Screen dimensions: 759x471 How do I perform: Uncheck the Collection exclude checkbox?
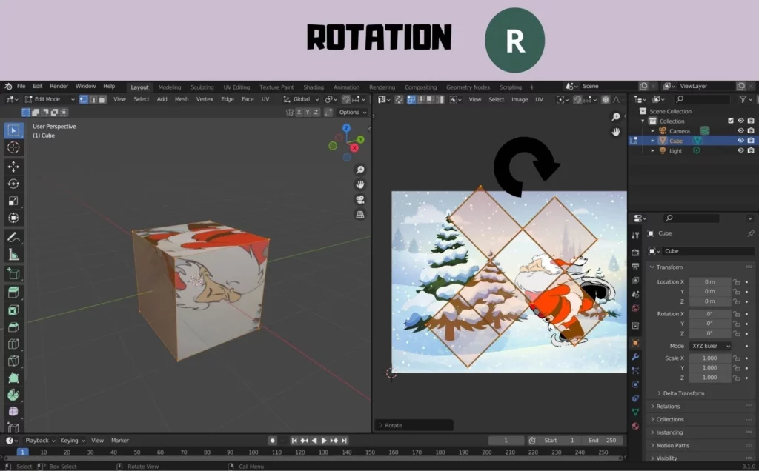point(730,121)
